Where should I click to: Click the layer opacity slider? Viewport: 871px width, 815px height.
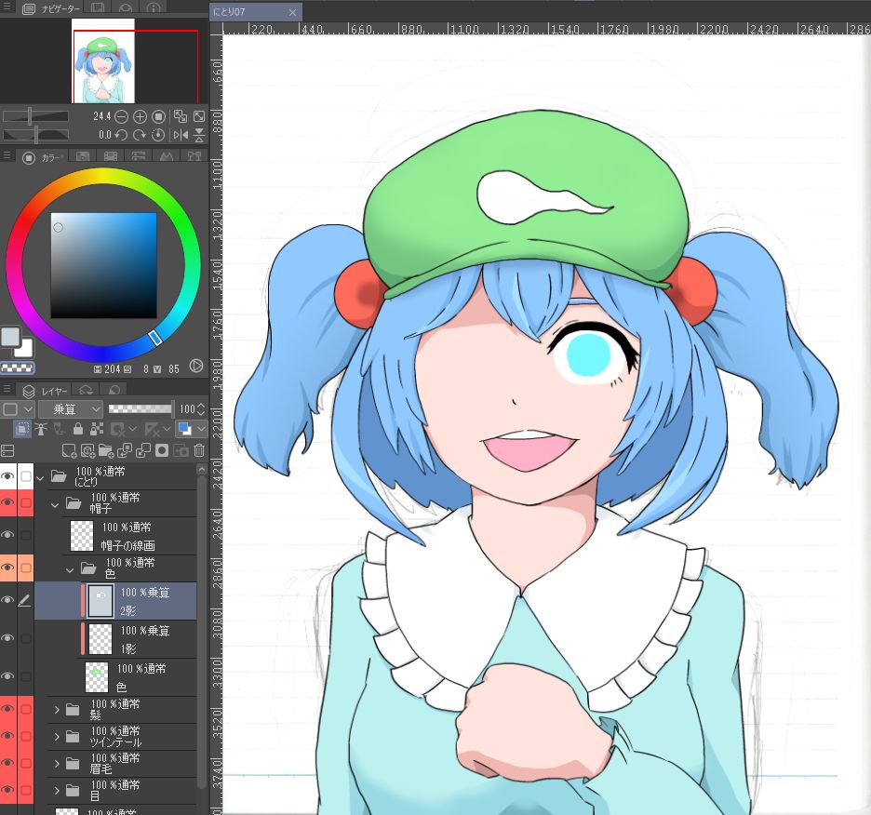pyautogui.click(x=141, y=409)
